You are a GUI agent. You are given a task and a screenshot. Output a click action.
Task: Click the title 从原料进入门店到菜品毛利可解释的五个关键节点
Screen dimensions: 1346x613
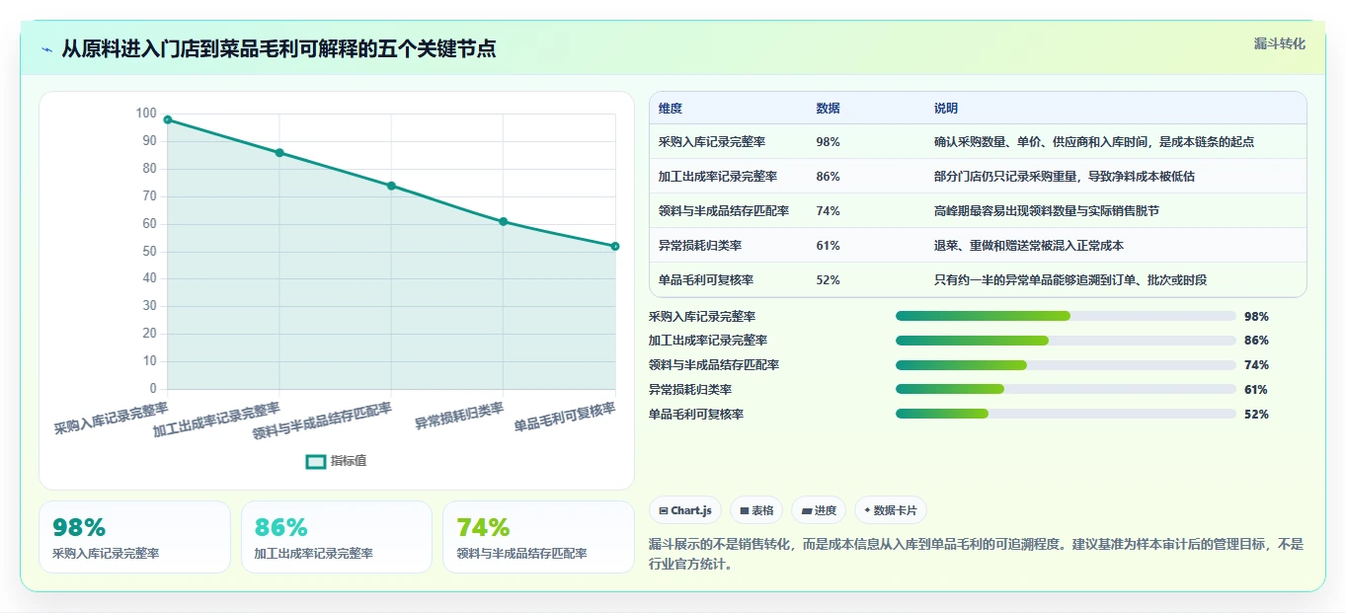278,49
